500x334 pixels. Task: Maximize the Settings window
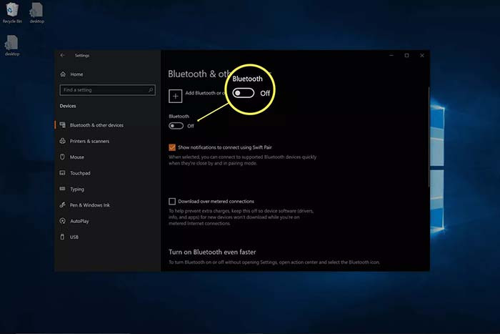click(406, 55)
